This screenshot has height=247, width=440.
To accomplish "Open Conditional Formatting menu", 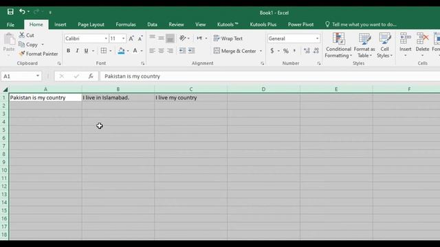I will coord(338,45).
